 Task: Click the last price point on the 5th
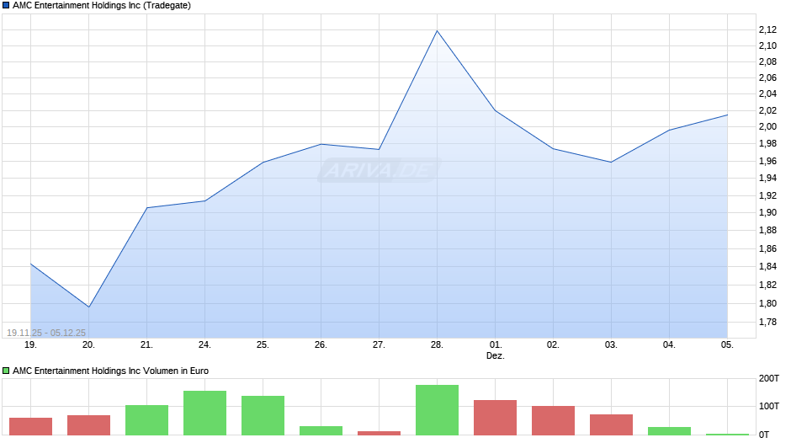click(727, 115)
